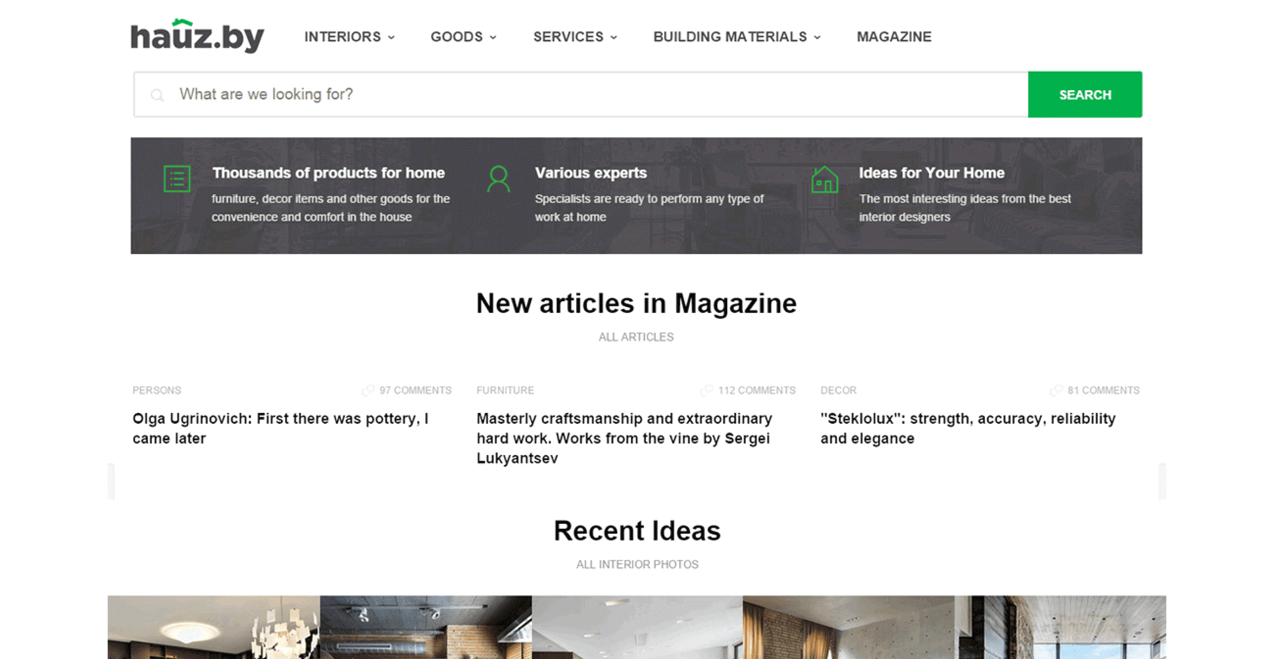Click ALL INTERIOR PHOTOS link
The image size is (1274, 659).
click(637, 564)
